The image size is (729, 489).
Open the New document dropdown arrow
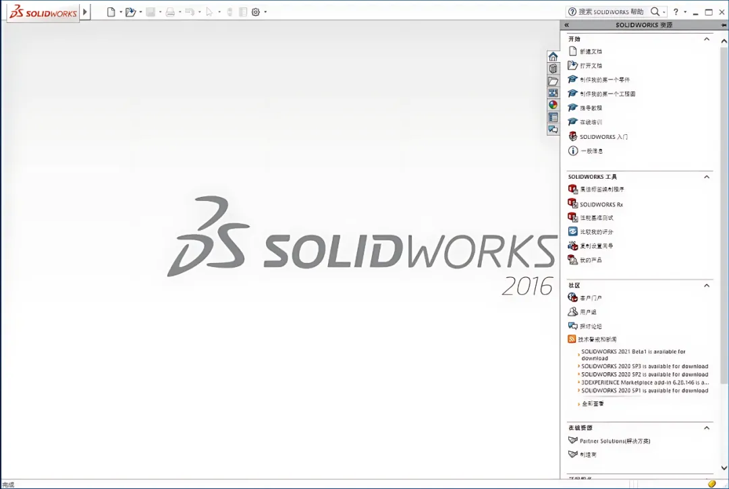(121, 12)
